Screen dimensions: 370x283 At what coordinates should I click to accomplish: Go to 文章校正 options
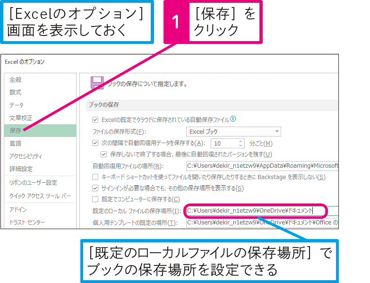point(21,118)
